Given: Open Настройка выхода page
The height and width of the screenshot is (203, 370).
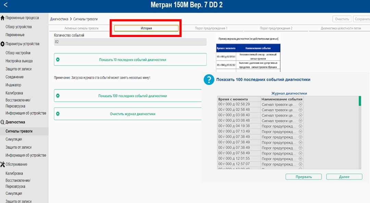Looking at the screenshot, I should pyautogui.click(x=19, y=61).
